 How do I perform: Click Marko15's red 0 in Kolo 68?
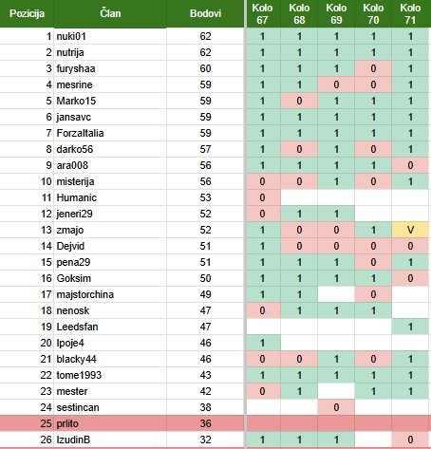click(x=299, y=101)
